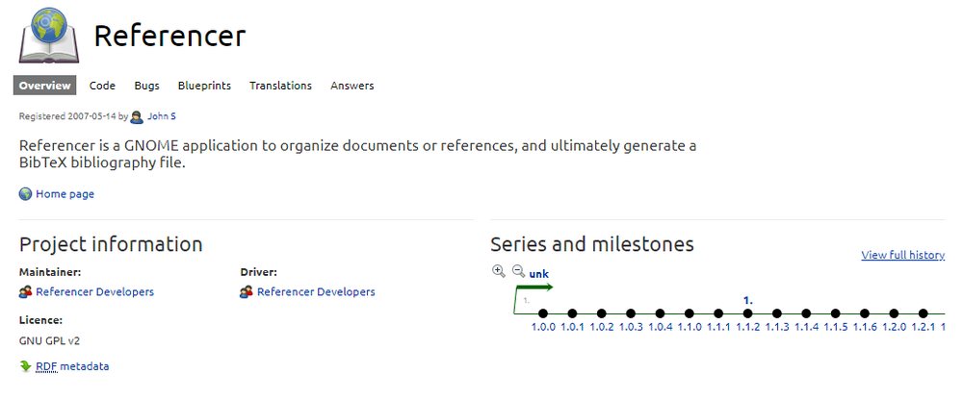Click the green download arrow for RDF metadata
Image resolution: width=963 pixels, height=400 pixels.
coord(25,366)
